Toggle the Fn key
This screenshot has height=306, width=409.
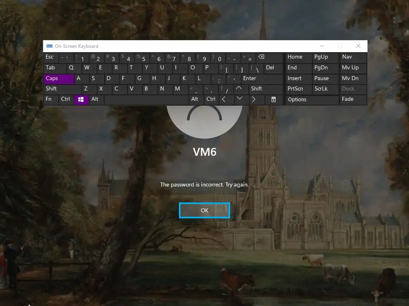point(51,100)
